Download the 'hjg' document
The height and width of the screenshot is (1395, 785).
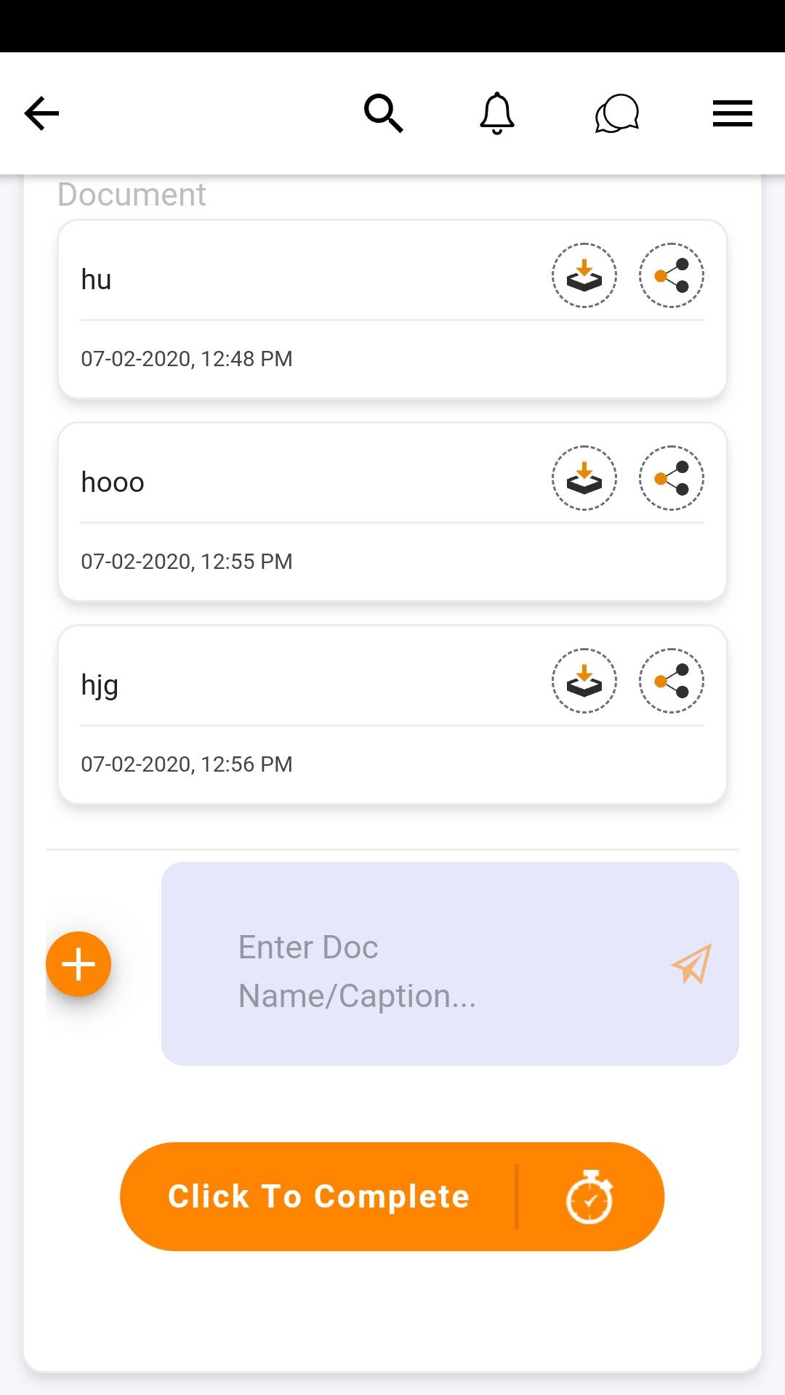[584, 682]
